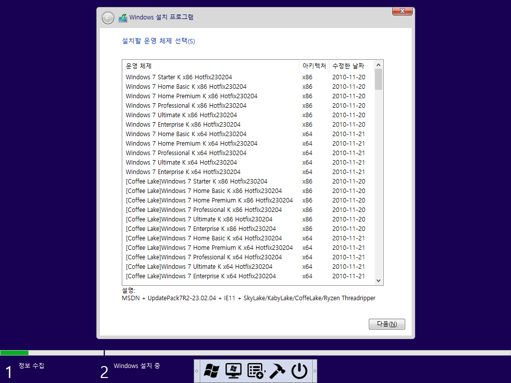The width and height of the screenshot is (511, 383).
Task: Select Windows 7 Home Premium K x64 Hotfix230204
Action: click(x=249, y=143)
